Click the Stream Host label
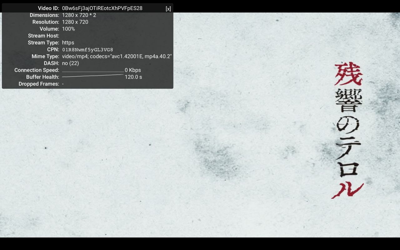Viewport: 400px width, 250px height. click(x=43, y=36)
